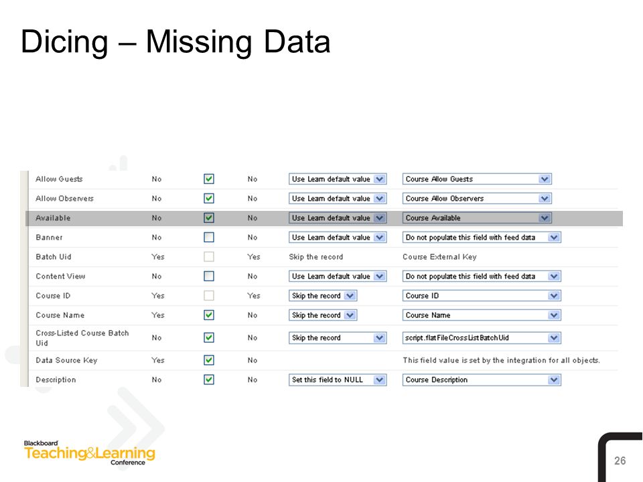Open 'Set this field to NULL' dropdown
Screen dimensions: 643x482
338,380
